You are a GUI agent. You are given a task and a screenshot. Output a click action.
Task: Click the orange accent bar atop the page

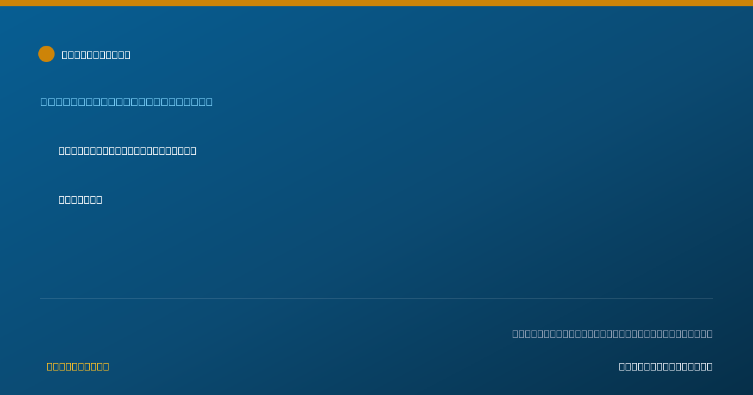click(376, 3)
